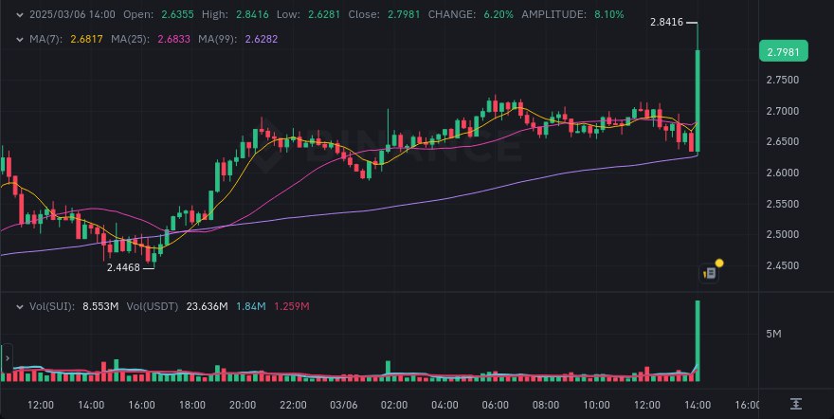Click the scale reset icon at bottom right
Image resolution: width=834 pixels, height=419 pixels.
click(796, 405)
